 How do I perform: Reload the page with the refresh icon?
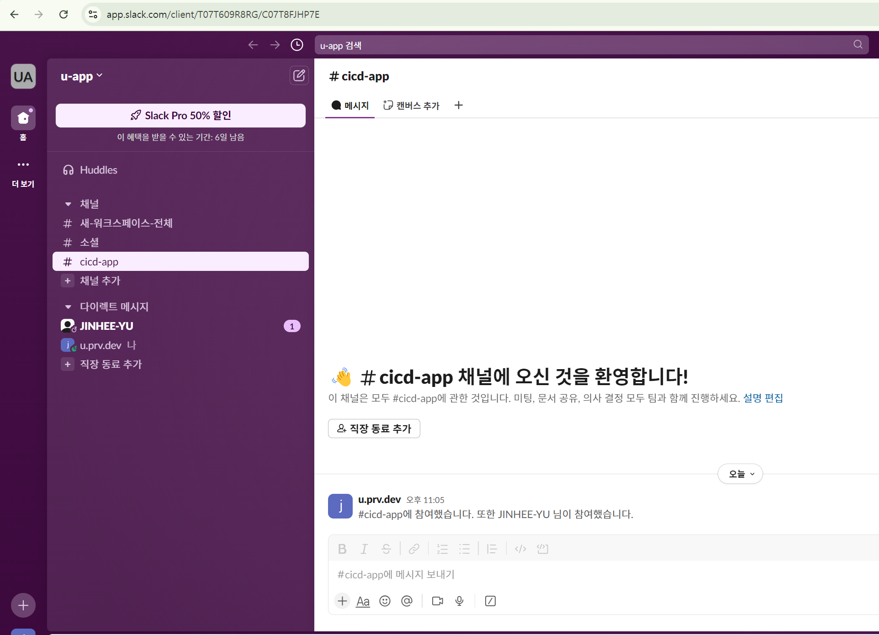(x=64, y=15)
